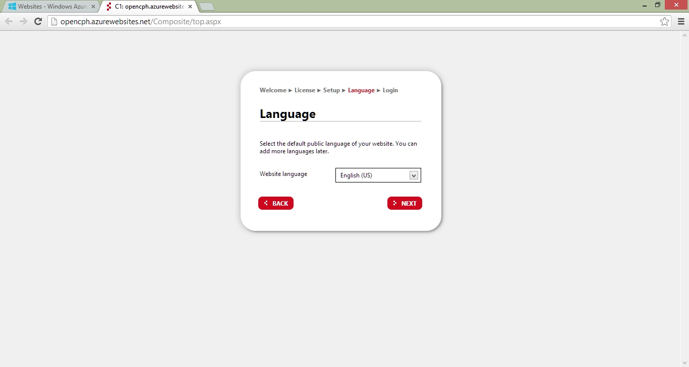Click the Welcome step in the breadcrumb

[273, 90]
